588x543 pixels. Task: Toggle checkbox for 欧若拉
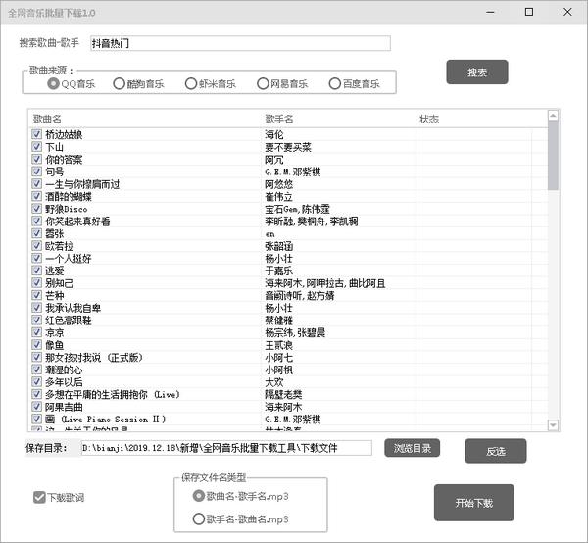pos(36,246)
